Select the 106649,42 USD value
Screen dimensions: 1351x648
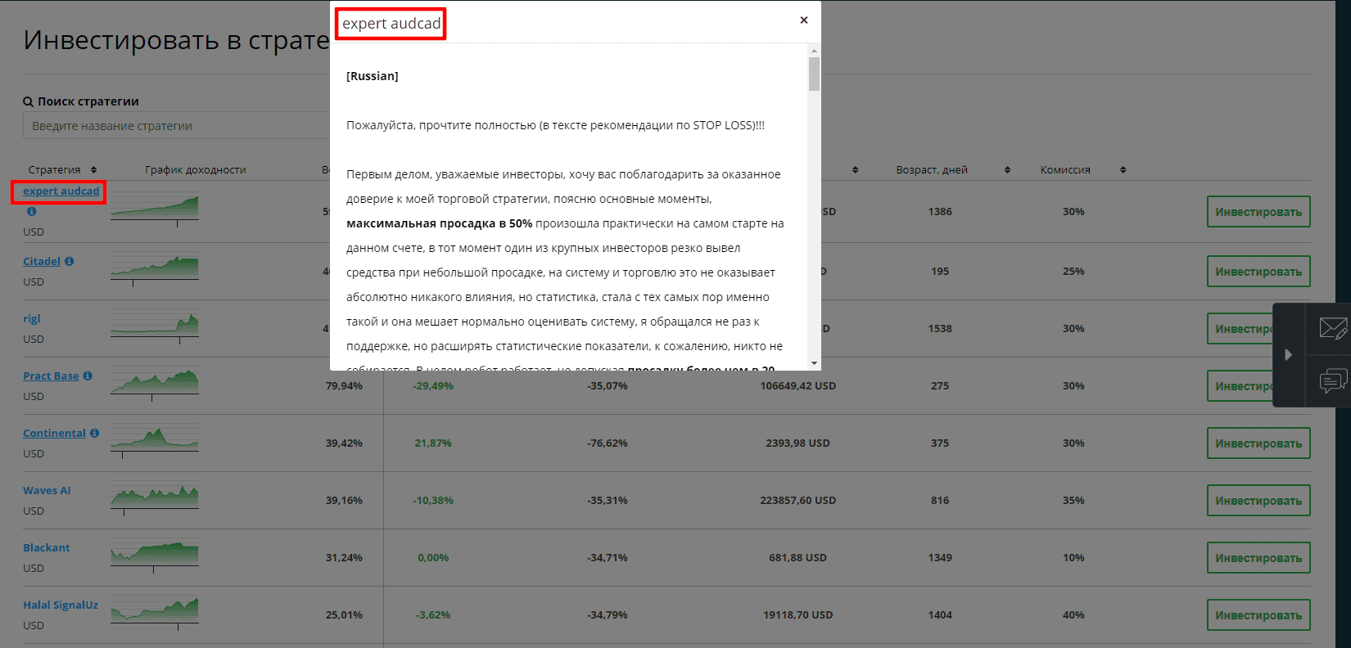point(798,385)
